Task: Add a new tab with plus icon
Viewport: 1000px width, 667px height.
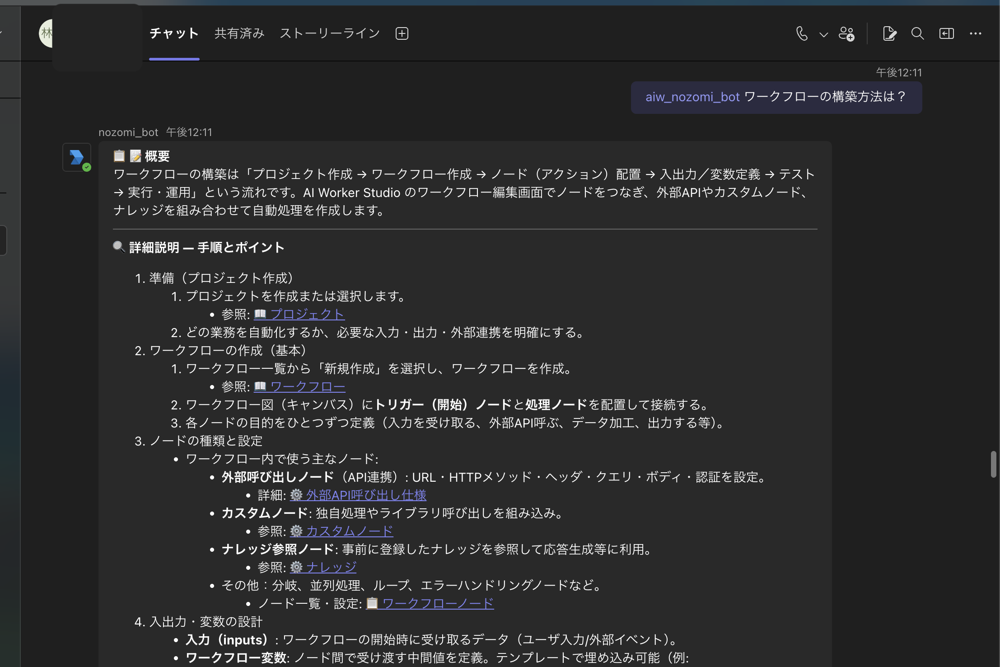Action: [402, 33]
